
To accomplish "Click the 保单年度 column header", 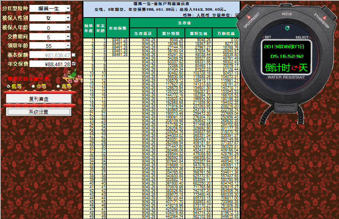I will pos(89,28).
